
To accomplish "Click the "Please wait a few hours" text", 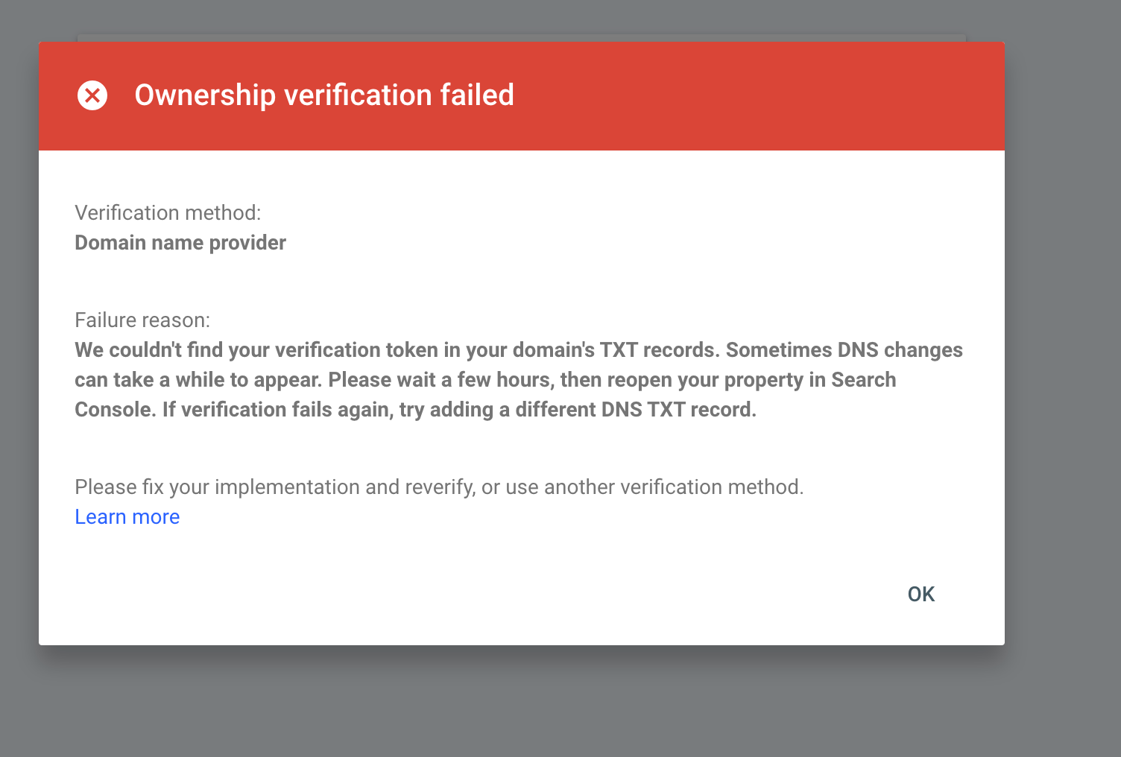I will 440,380.
